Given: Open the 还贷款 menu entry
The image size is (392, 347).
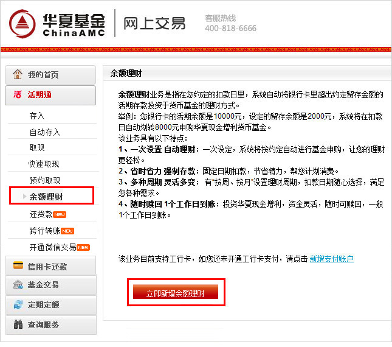Looking at the screenshot, I should (x=41, y=214).
